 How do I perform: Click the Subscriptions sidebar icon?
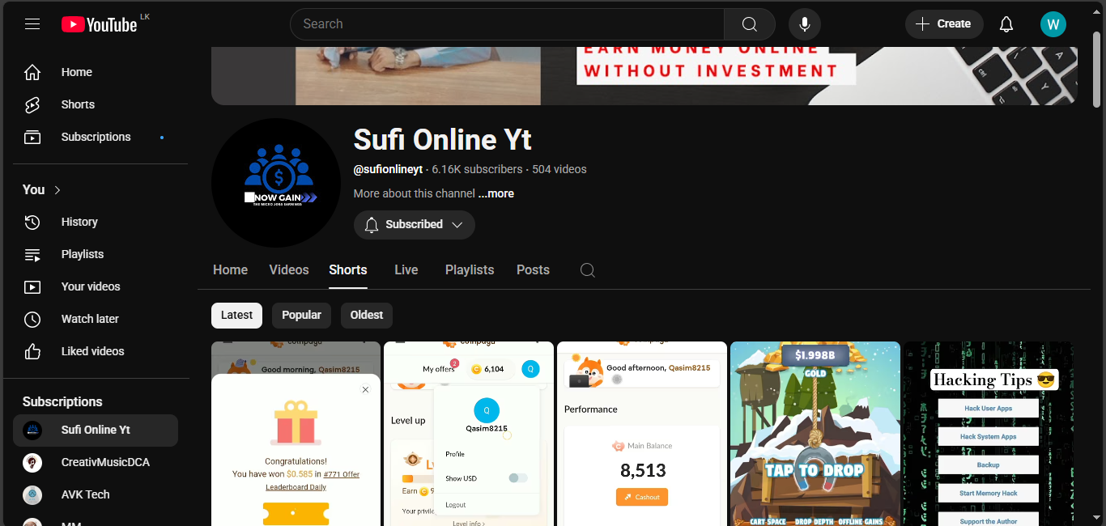(32, 137)
